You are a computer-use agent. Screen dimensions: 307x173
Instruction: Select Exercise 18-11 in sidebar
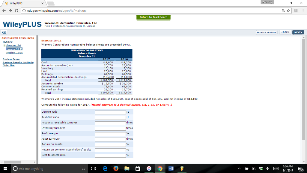[x=14, y=49]
